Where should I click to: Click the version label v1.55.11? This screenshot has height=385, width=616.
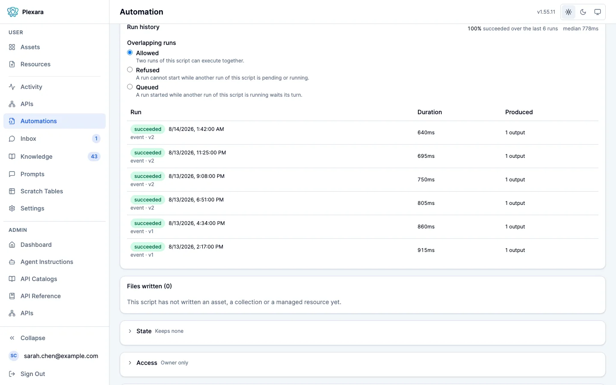coord(546,12)
